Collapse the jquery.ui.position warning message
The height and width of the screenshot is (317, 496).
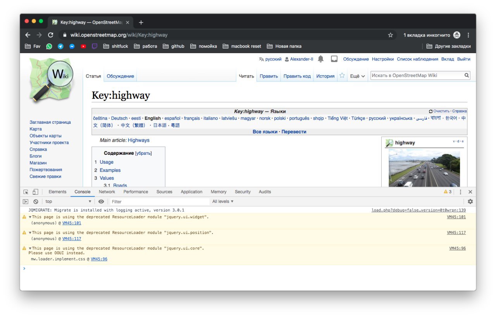[x=30, y=232]
